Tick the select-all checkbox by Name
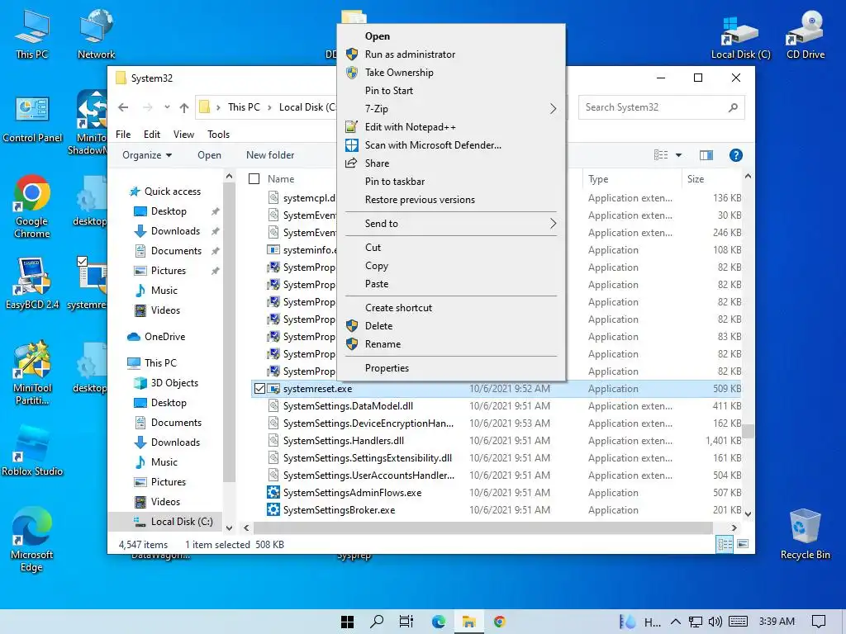The height and width of the screenshot is (634, 846). coord(254,179)
